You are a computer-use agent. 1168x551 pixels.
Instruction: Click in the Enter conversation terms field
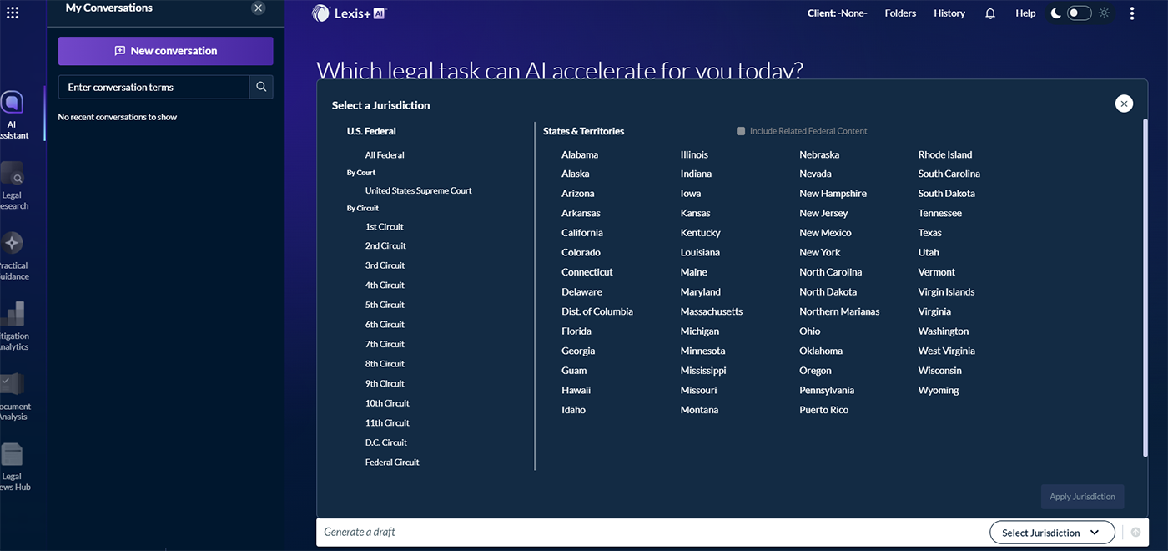coord(154,87)
